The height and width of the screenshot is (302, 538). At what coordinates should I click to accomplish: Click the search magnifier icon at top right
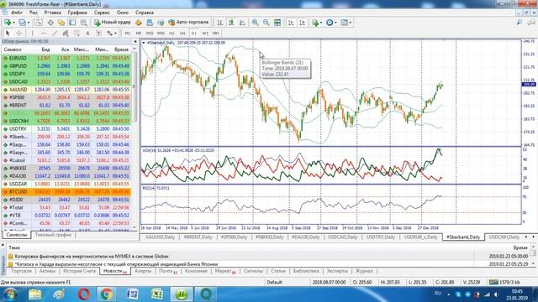pyautogui.click(x=520, y=23)
